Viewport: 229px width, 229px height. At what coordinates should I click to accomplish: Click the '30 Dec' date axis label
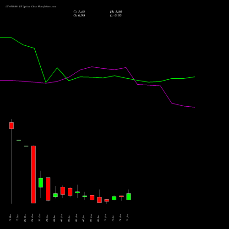tap(39, 218)
